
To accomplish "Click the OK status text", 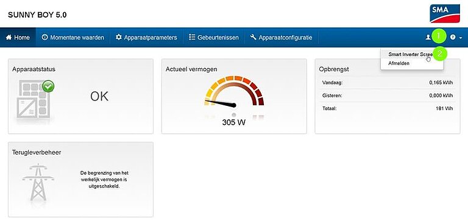I will (99, 97).
